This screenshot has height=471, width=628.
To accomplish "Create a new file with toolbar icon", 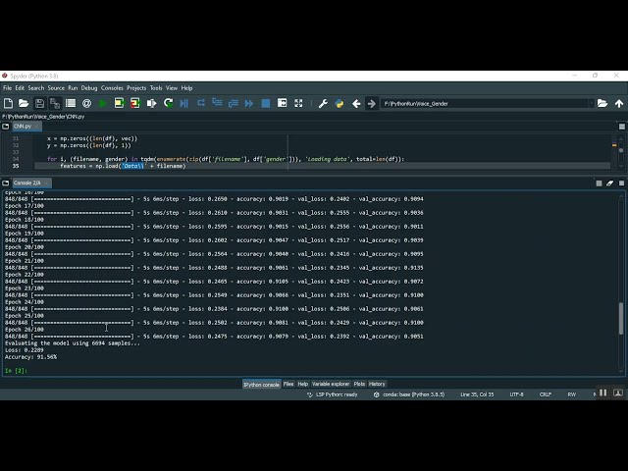I will point(8,103).
